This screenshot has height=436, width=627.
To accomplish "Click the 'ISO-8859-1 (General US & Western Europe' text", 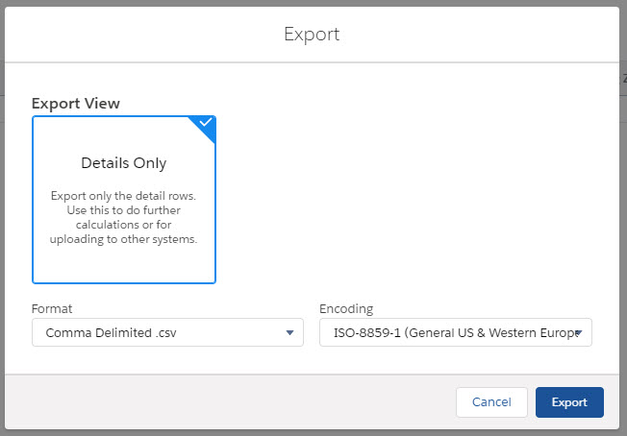I will pyautogui.click(x=450, y=333).
